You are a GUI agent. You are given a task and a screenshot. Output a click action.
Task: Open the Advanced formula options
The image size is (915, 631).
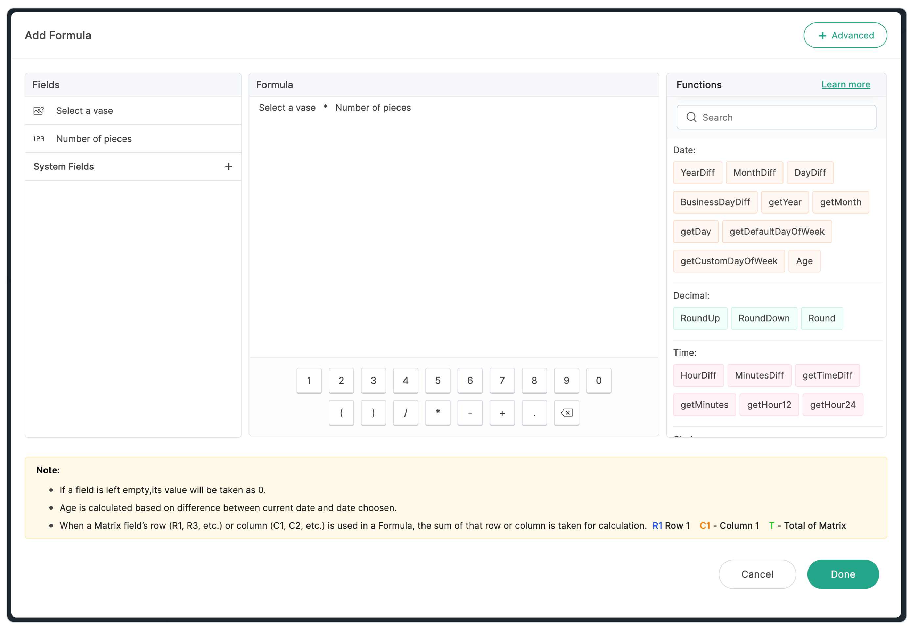[x=845, y=35]
